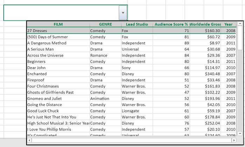The height and width of the screenshot is (147, 245).
Task: Select the 27 Dresses film row
Action: coord(58,31)
